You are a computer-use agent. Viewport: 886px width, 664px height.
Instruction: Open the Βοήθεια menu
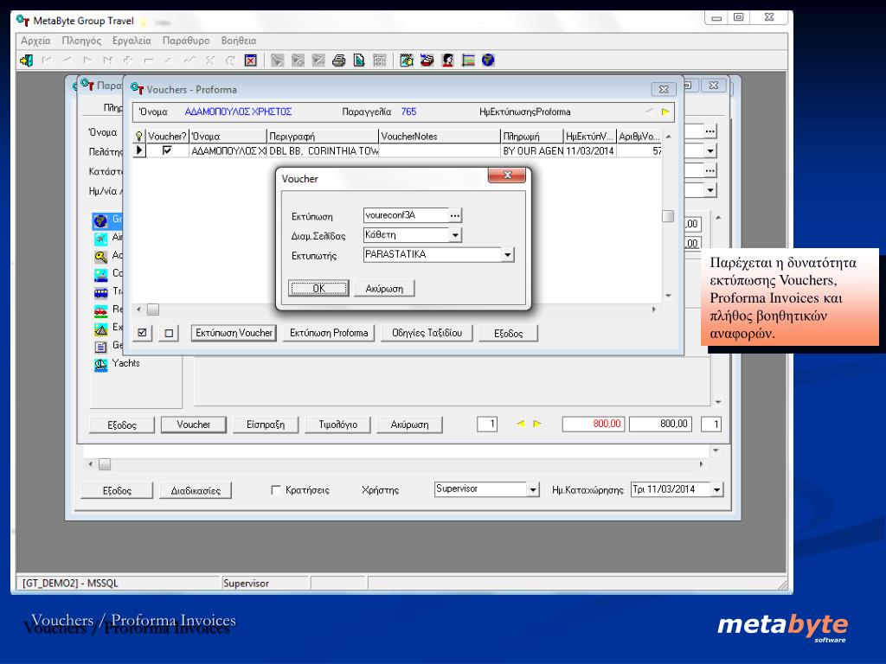coord(239,41)
